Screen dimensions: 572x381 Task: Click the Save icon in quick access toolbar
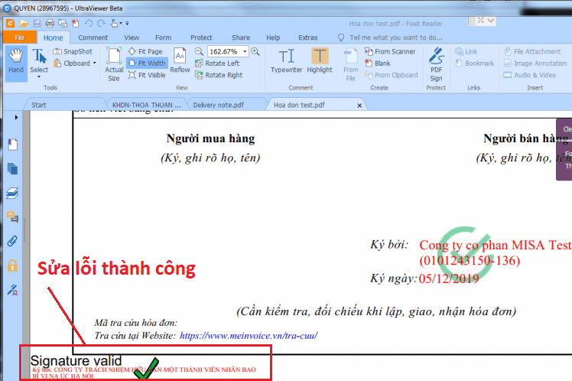37,24
